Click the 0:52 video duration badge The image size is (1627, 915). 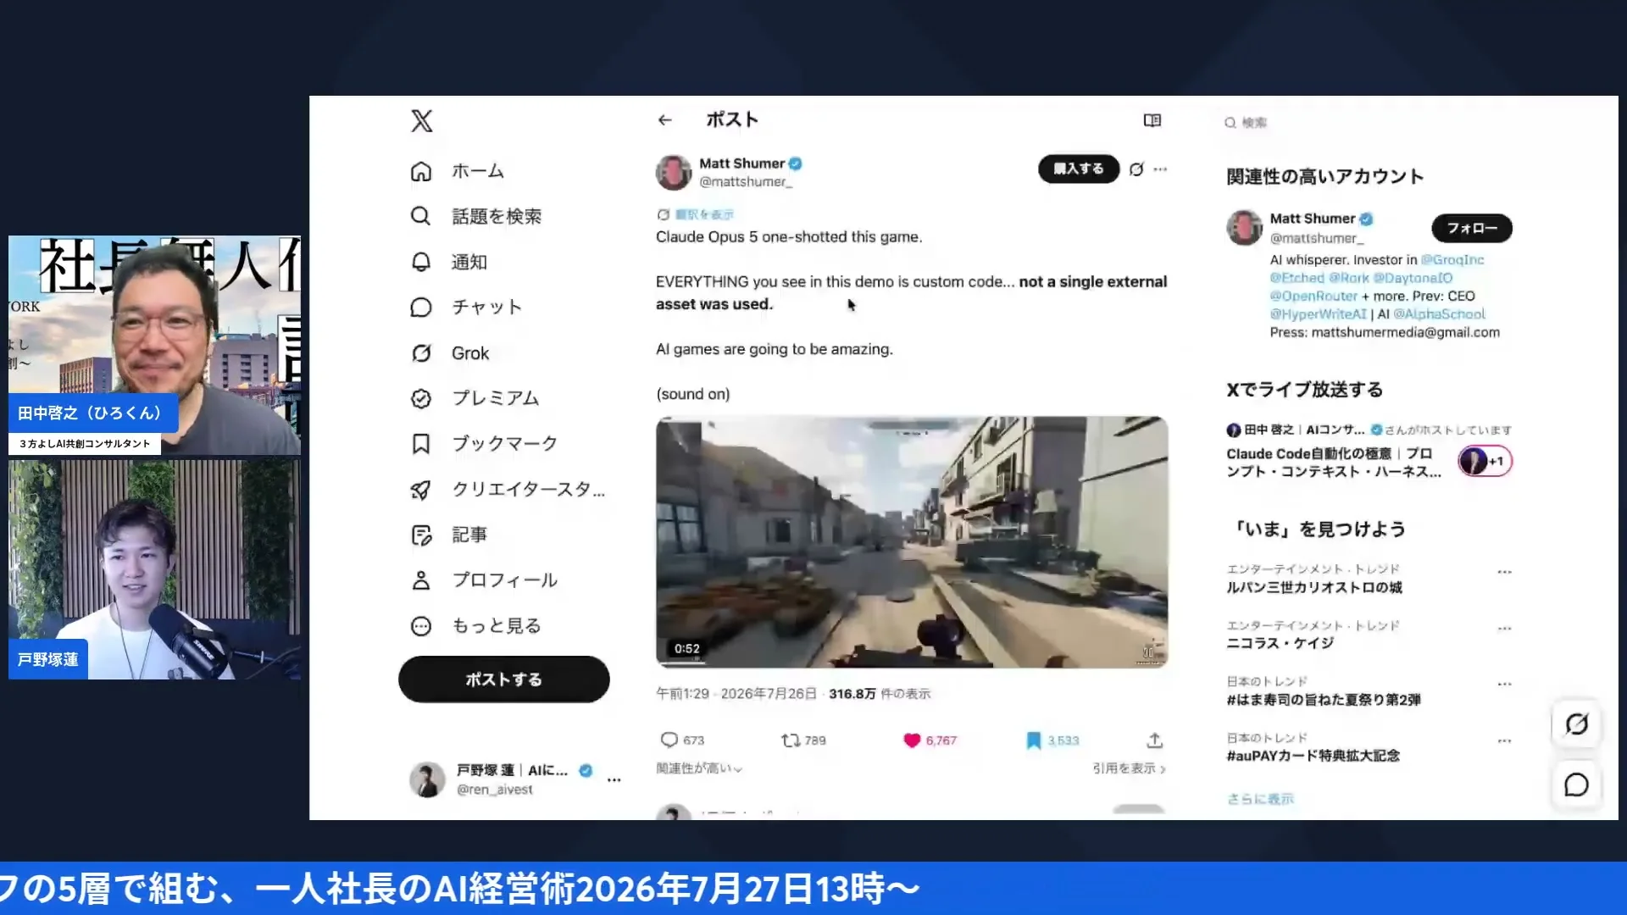coord(687,649)
